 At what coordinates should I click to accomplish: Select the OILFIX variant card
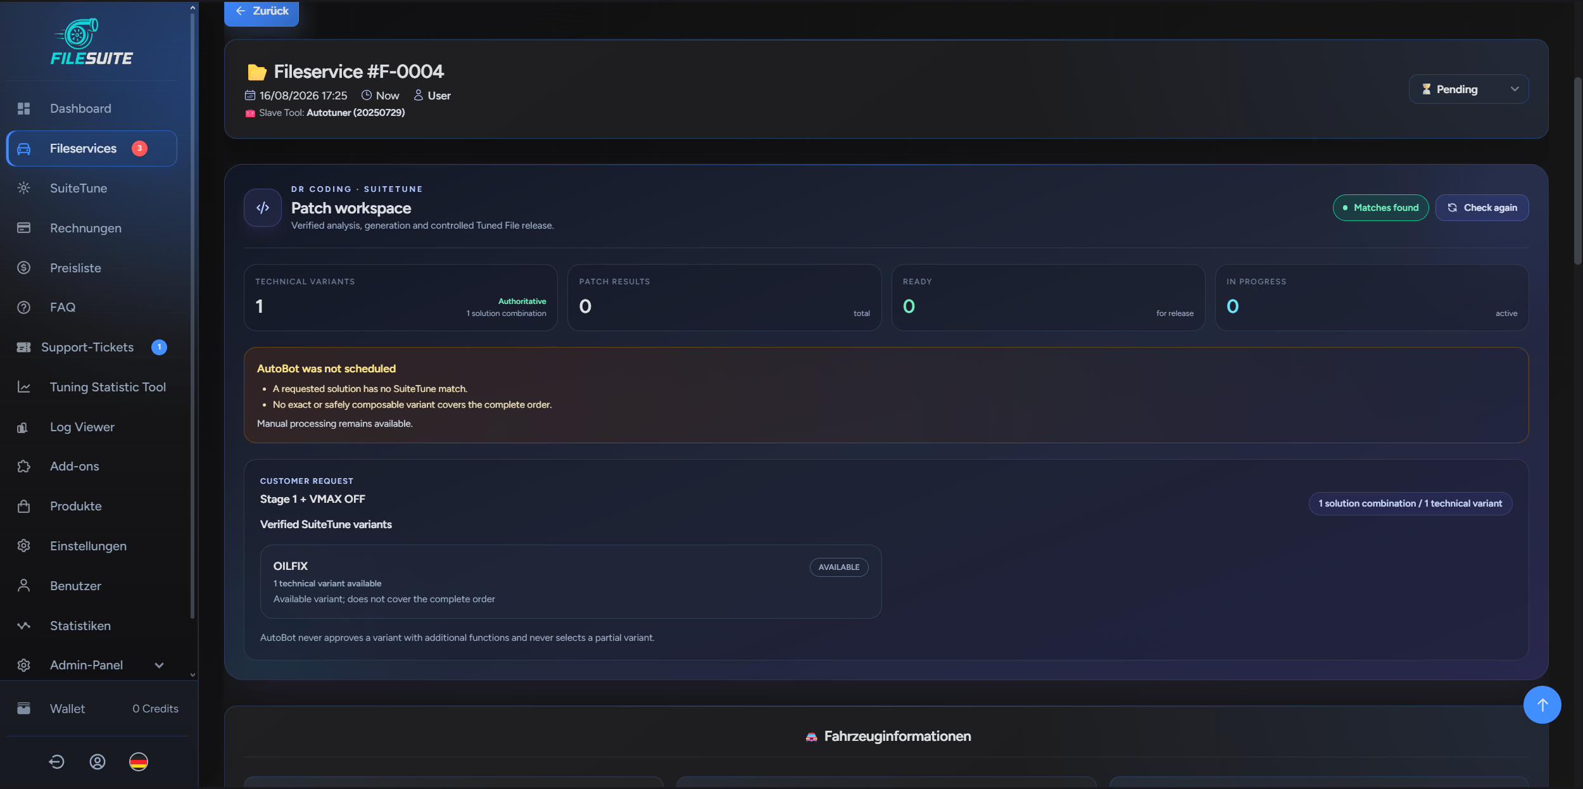tap(571, 581)
